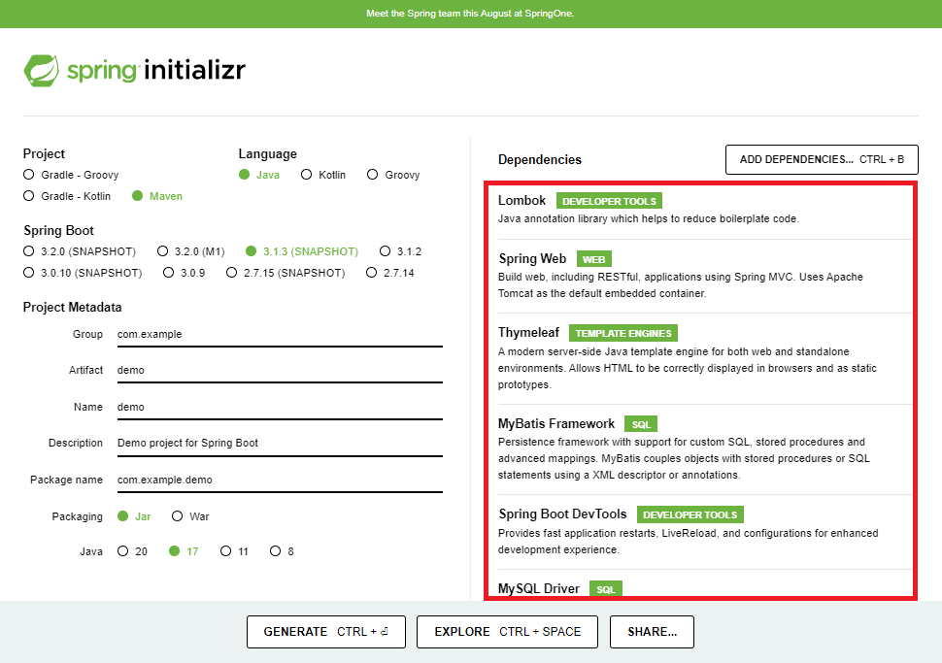
Task: Click the SQL tag beside MyBatis Framework
Action: 641,424
